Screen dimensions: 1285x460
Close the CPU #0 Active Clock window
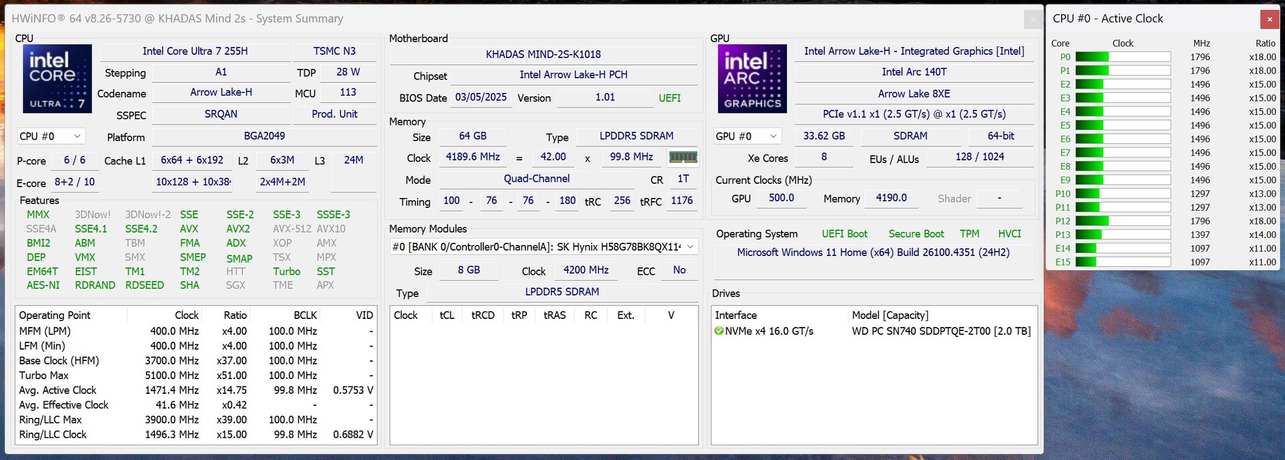[x=1269, y=19]
